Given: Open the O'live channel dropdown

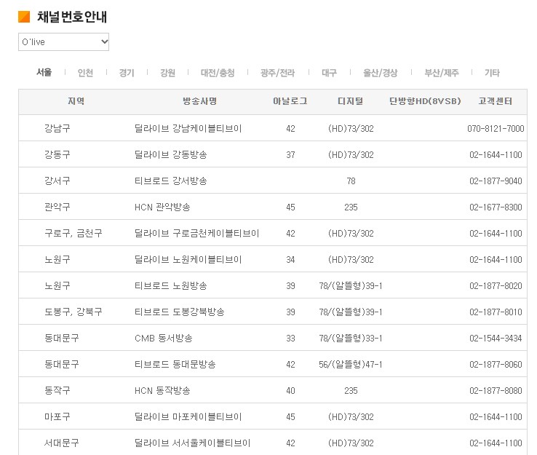Looking at the screenshot, I should point(64,41).
